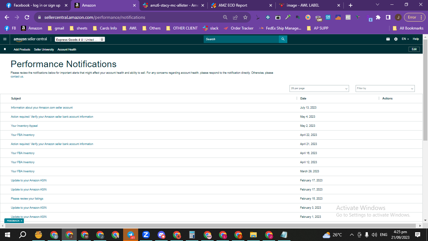
Task: Open a new browser tab with plus icon
Action: point(351,5)
